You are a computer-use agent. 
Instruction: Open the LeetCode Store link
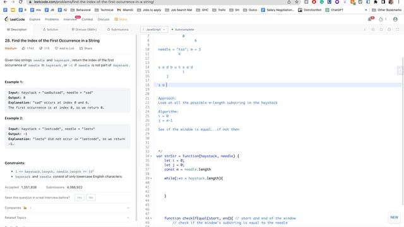[121, 20]
